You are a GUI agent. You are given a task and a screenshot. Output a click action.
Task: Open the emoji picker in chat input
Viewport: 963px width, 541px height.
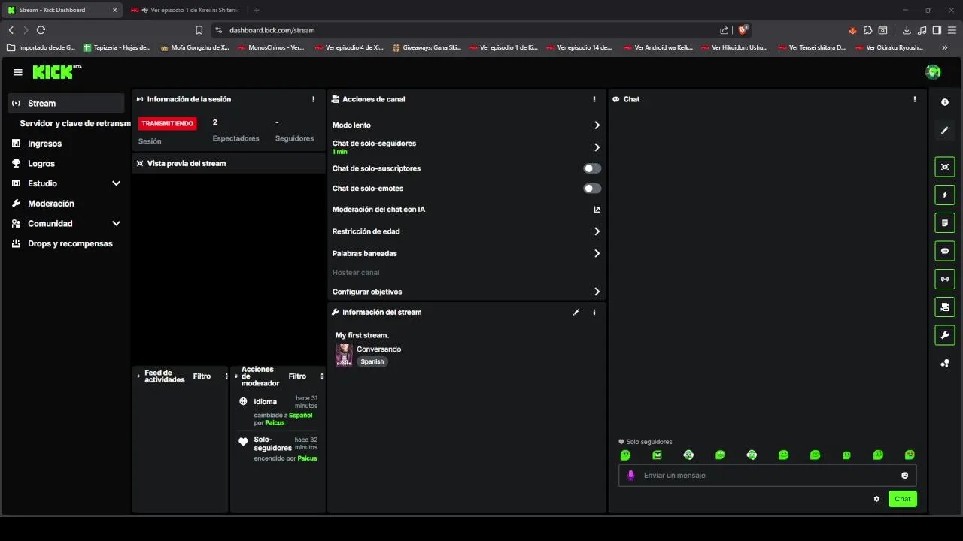point(904,475)
